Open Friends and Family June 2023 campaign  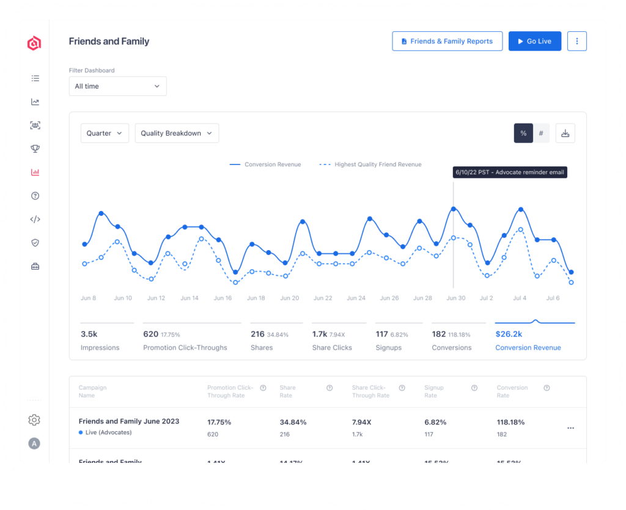(129, 421)
